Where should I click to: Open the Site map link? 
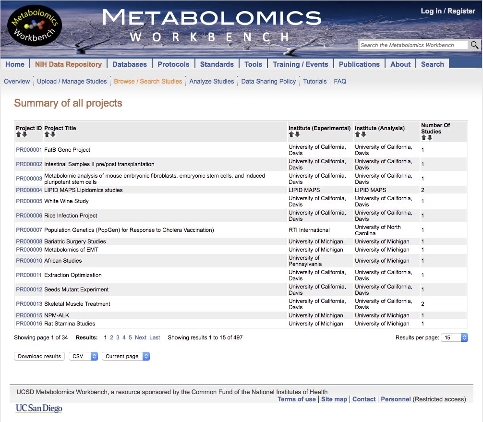[x=334, y=399]
